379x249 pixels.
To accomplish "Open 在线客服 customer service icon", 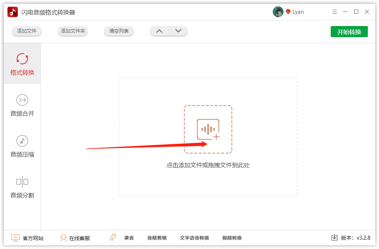I will click(64, 237).
